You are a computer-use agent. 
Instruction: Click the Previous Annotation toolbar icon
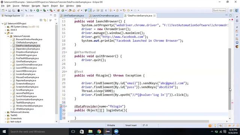pyautogui.click(x=117, y=10)
